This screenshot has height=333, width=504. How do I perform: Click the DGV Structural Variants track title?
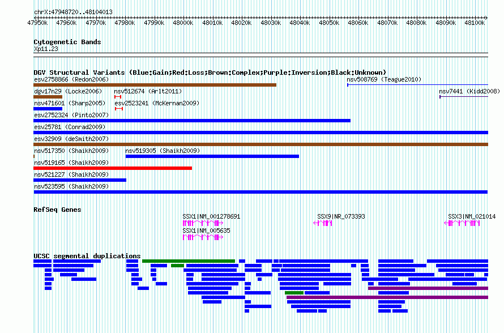[210, 72]
